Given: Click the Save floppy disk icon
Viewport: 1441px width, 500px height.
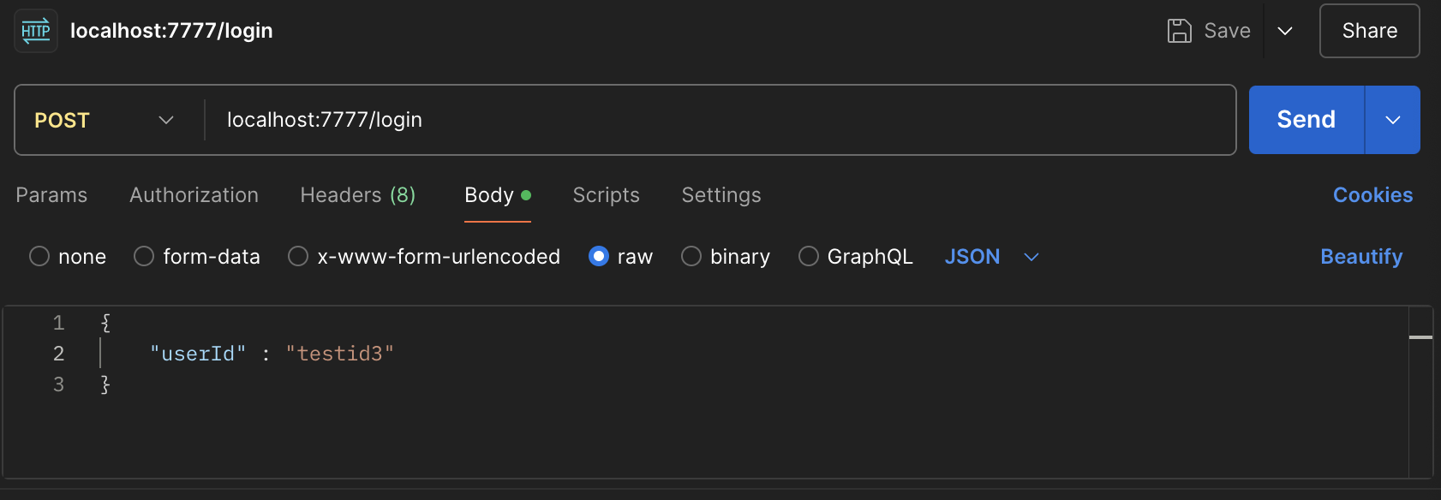Looking at the screenshot, I should (x=1180, y=31).
